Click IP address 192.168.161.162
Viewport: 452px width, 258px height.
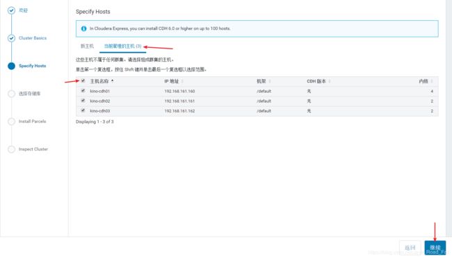[179, 111]
